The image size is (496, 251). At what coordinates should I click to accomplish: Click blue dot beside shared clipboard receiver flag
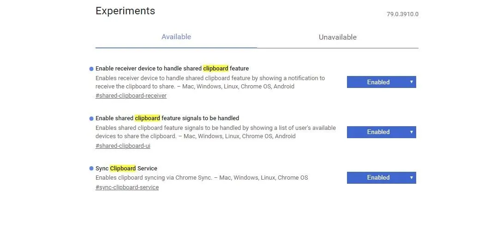(91, 69)
